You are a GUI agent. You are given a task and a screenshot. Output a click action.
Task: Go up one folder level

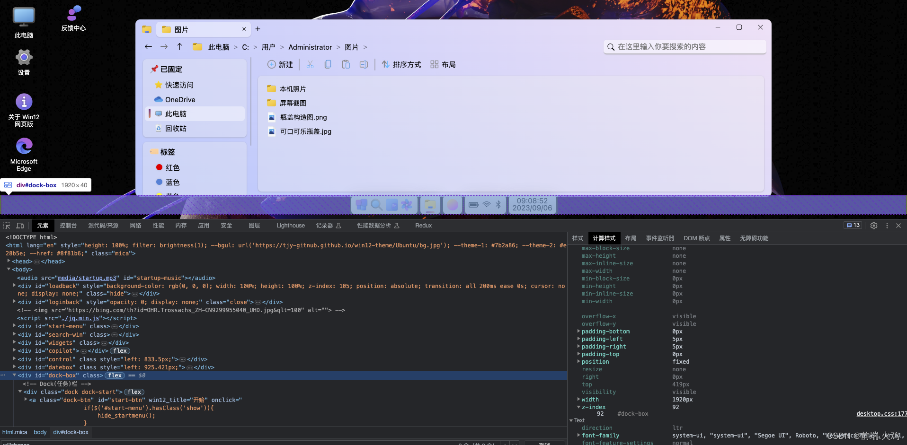[179, 47]
